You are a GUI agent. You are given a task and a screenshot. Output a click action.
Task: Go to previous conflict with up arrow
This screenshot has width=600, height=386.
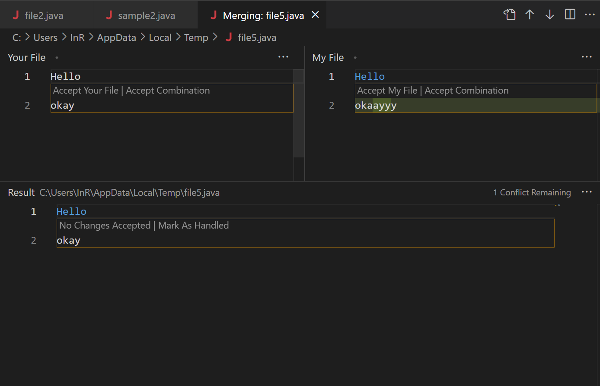(530, 15)
